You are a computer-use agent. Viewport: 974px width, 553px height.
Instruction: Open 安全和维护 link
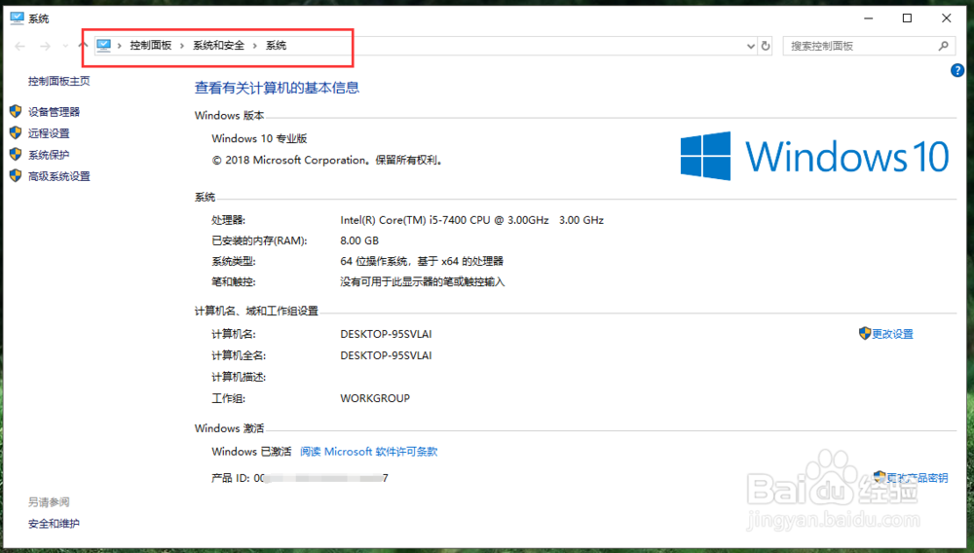pos(54,523)
